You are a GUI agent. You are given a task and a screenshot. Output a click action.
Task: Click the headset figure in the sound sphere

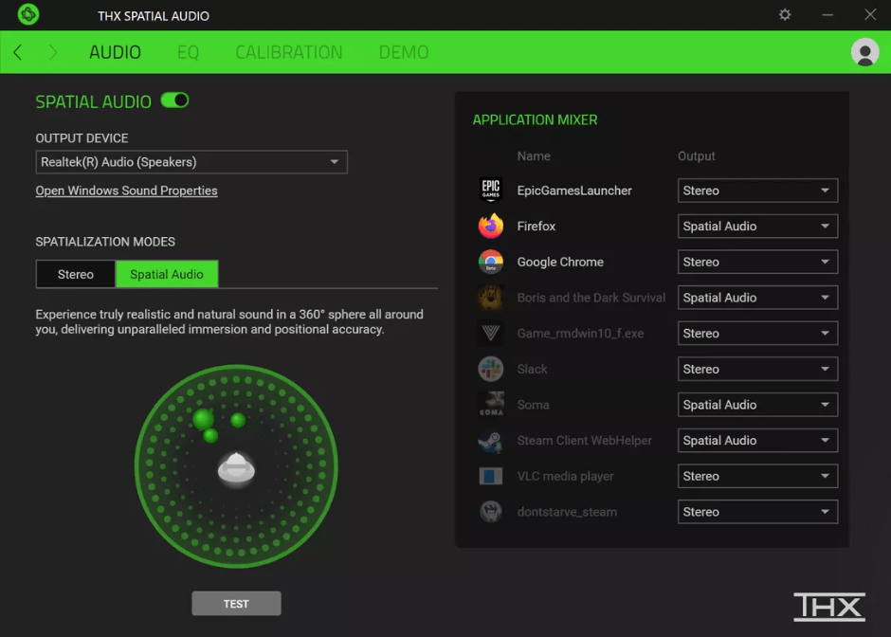click(236, 469)
